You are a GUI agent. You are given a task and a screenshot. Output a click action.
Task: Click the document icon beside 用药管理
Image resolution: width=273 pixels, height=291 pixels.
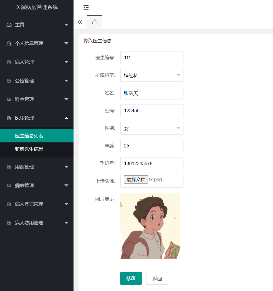9,167
